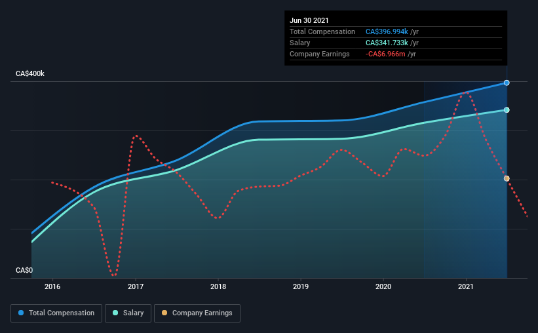The height and width of the screenshot is (333, 538).
Task: Toggle the Salary legend button
Action: [128, 313]
